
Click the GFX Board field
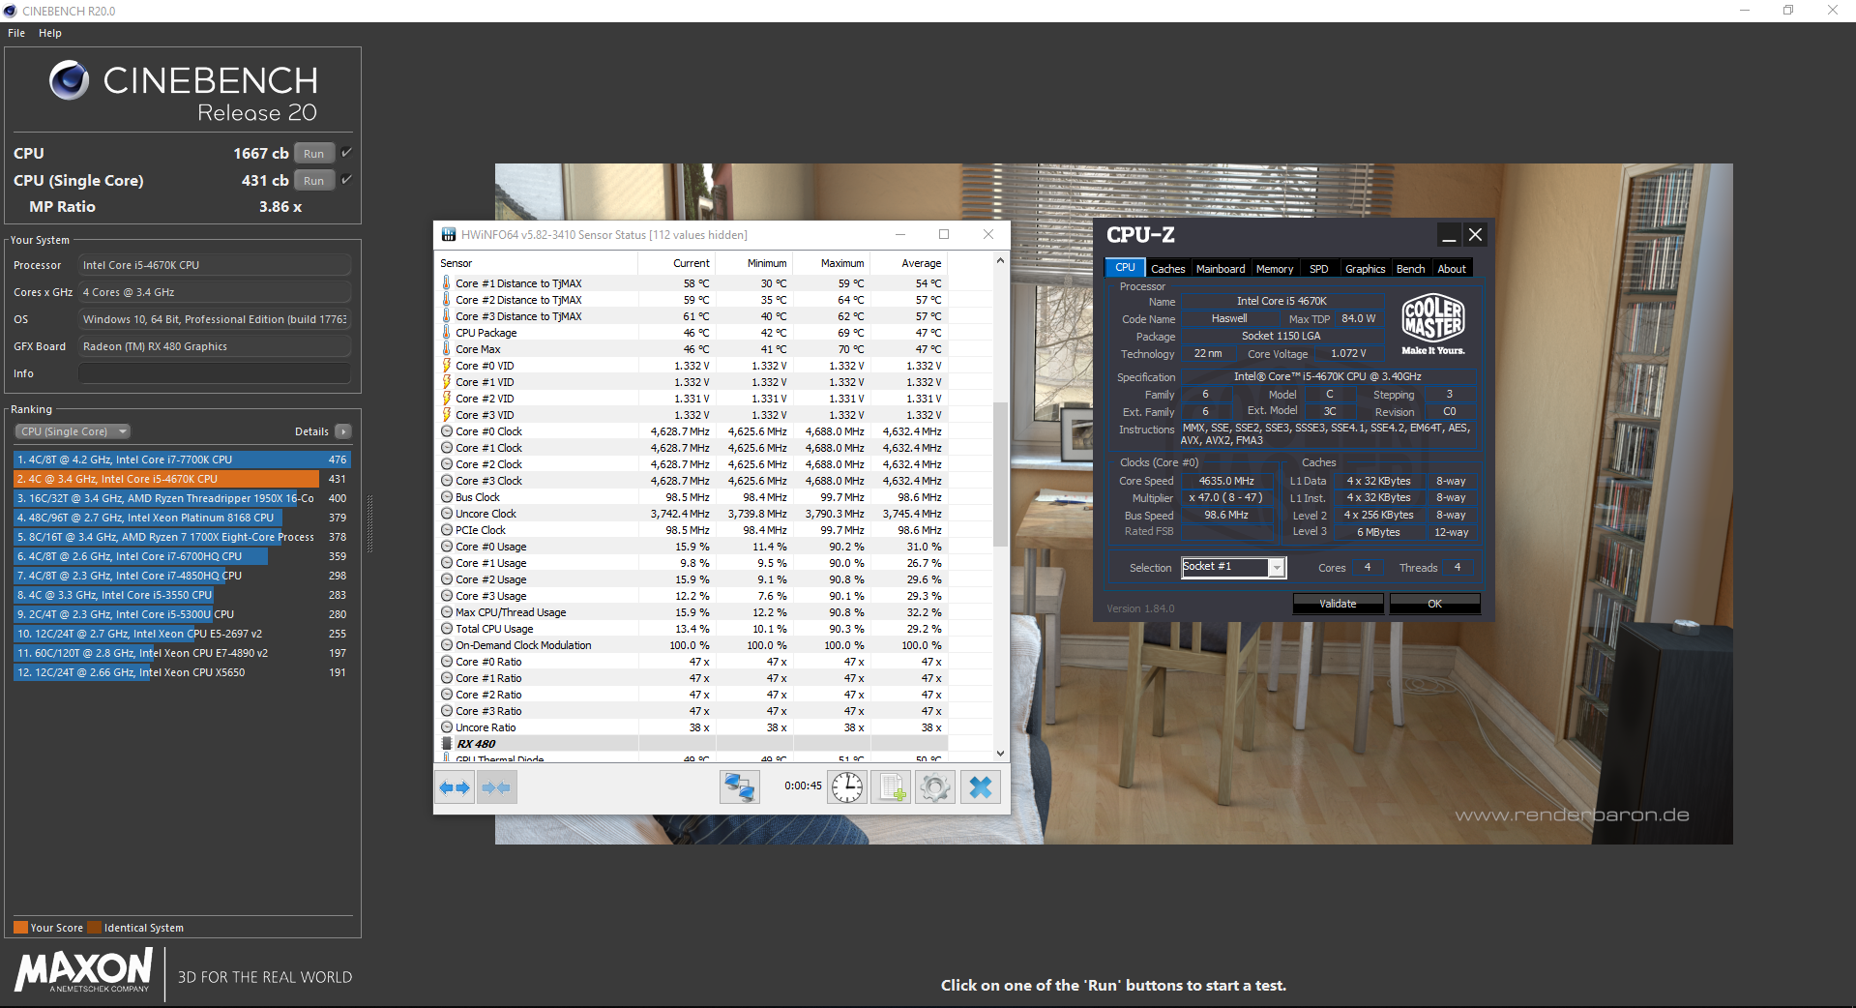[x=215, y=346]
